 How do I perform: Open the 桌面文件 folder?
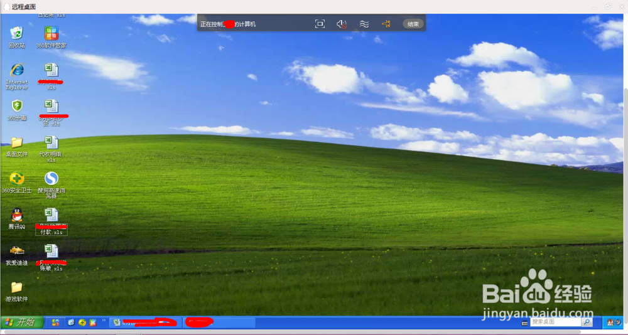[x=17, y=147]
